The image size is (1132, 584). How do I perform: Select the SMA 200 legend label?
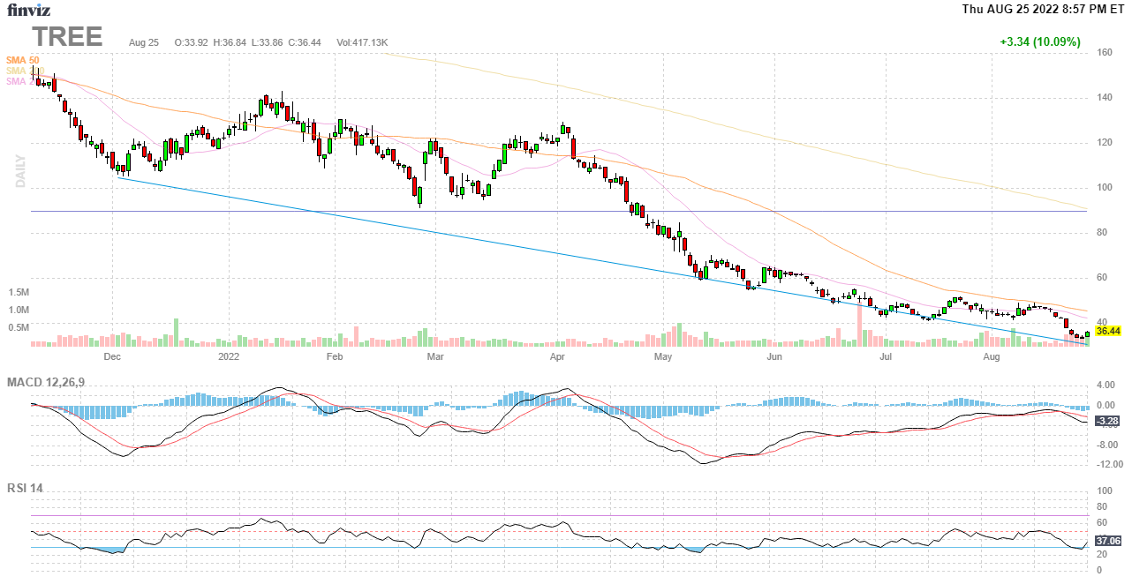pos(22,71)
